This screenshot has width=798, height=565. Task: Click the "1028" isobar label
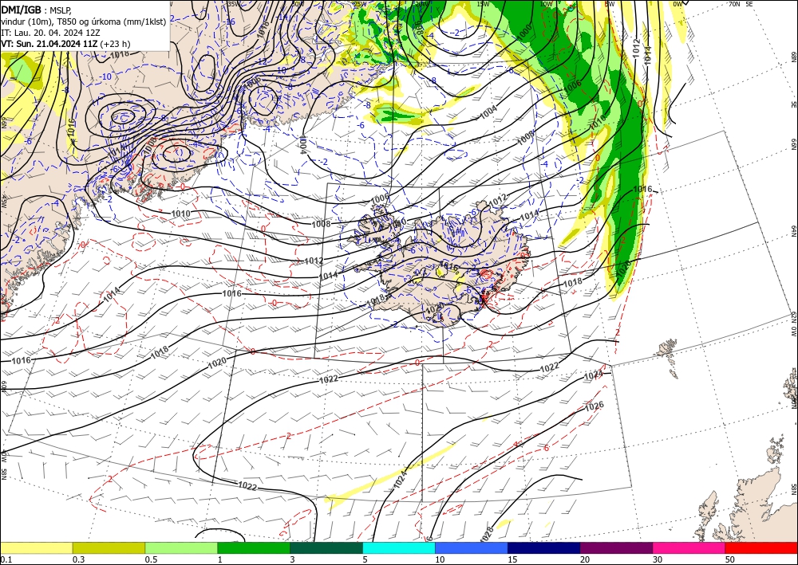tap(487, 533)
